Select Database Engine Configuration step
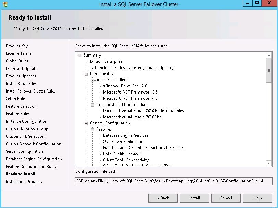Screen dimensions: 278x208 point(34,159)
